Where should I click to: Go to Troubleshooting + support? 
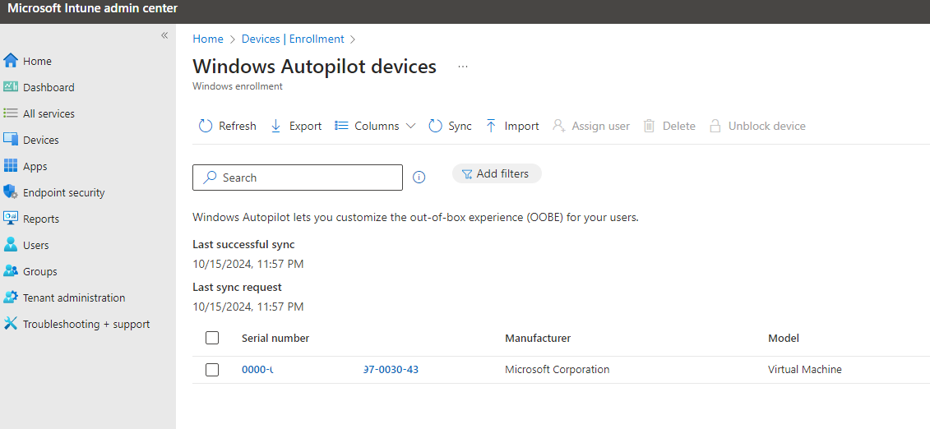click(x=86, y=324)
